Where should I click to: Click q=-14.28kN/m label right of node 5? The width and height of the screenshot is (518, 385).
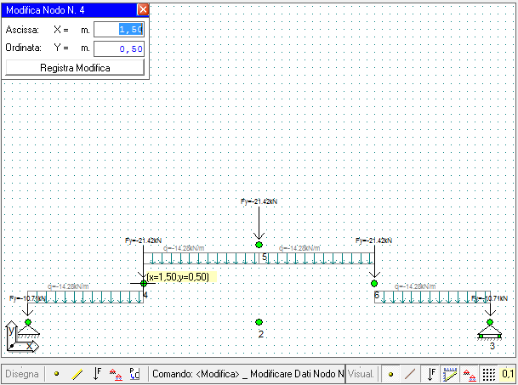(x=299, y=248)
